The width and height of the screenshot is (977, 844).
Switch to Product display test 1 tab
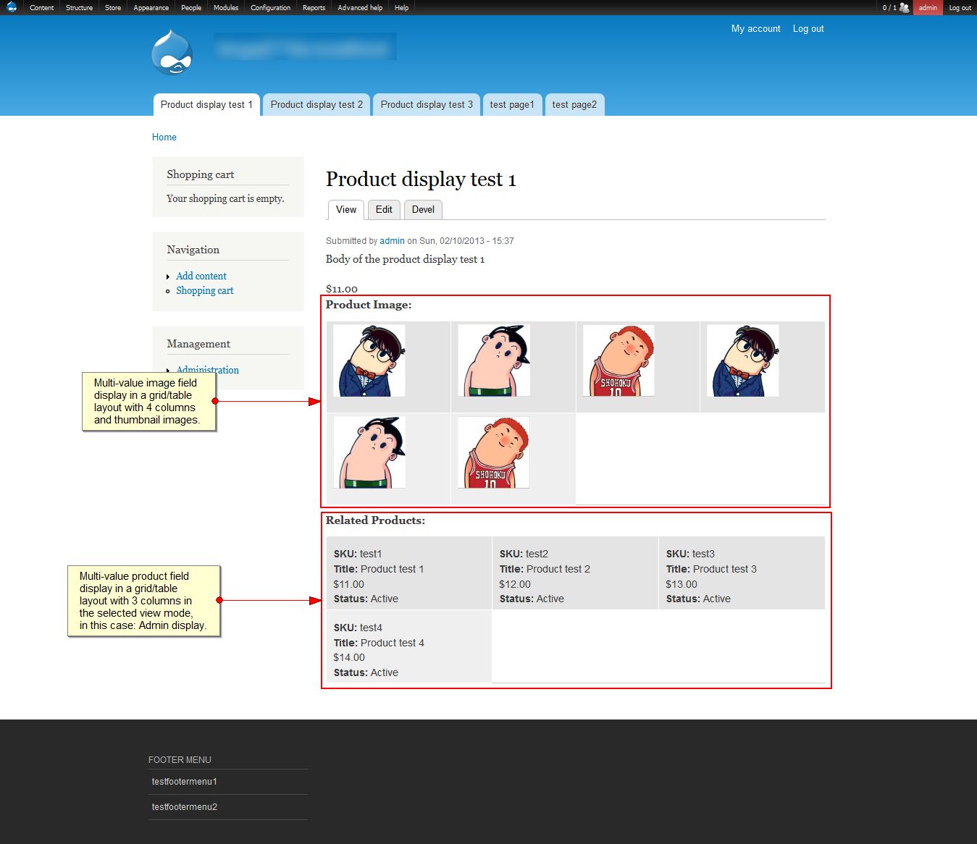206,105
